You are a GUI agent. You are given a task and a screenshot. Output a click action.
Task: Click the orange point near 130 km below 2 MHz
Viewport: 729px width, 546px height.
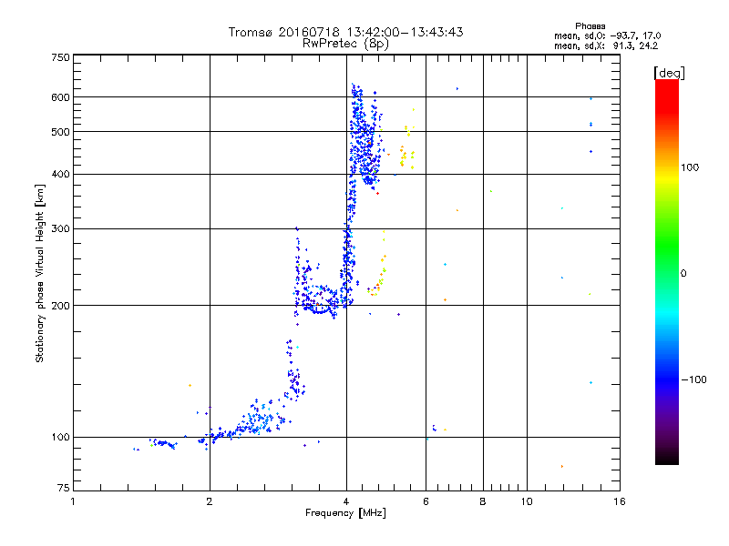pos(190,385)
